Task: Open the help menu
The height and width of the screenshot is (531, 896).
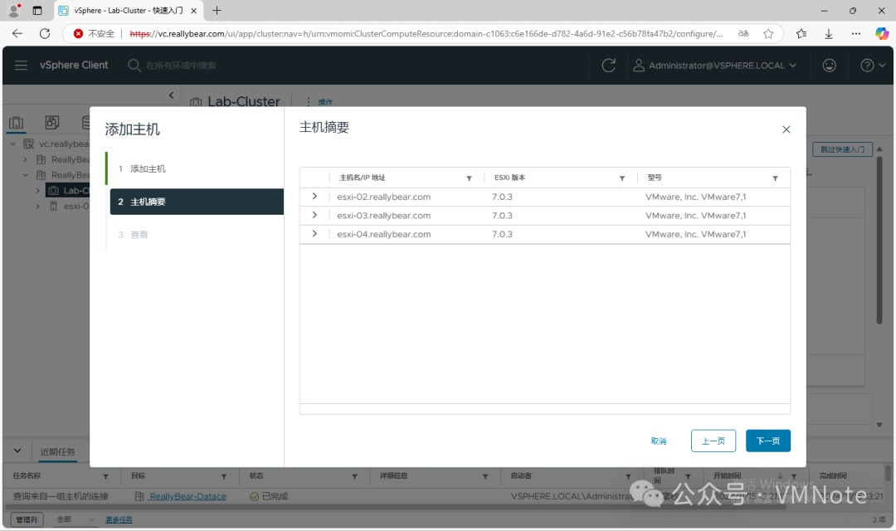Action: coord(873,66)
